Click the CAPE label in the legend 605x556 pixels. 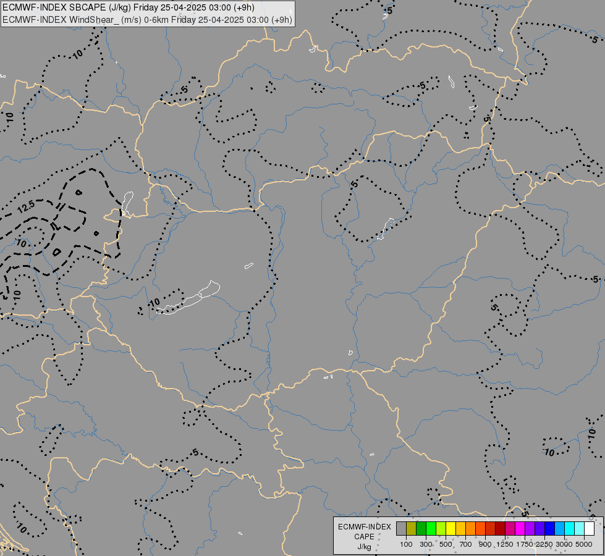364,537
